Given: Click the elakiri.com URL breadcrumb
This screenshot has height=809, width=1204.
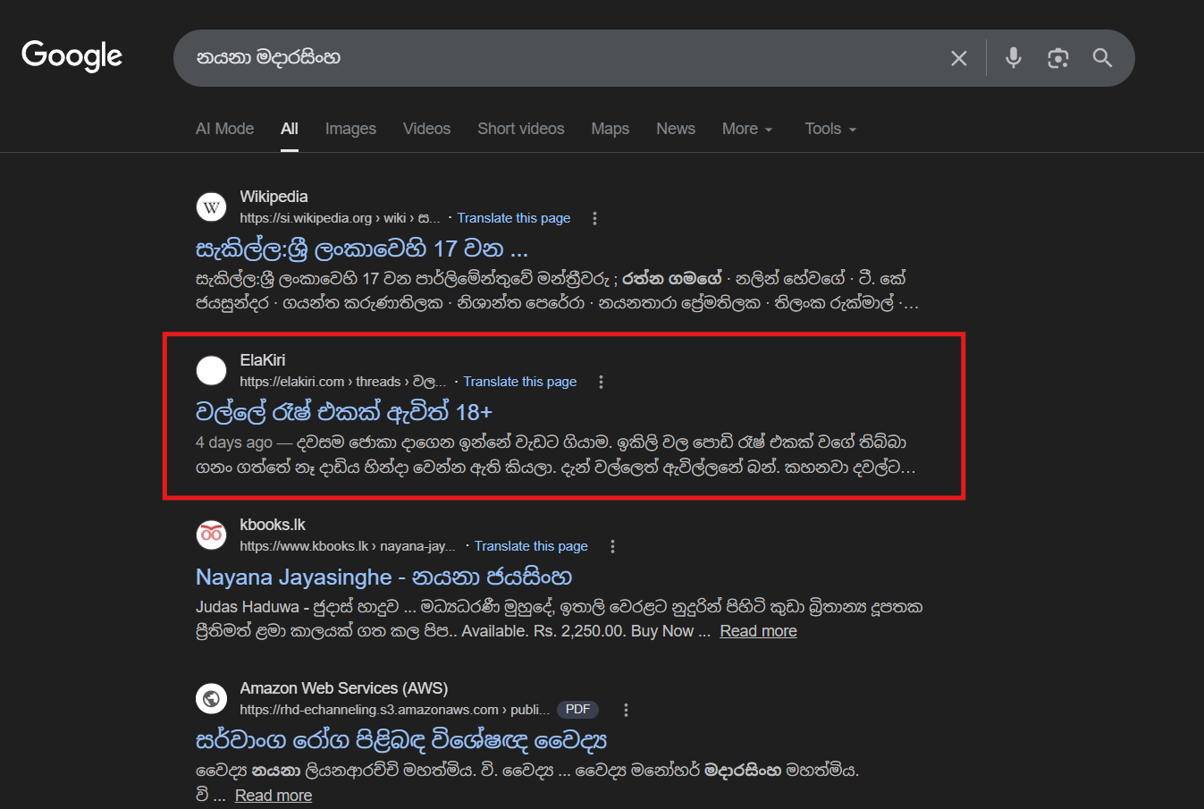Looking at the screenshot, I should coord(342,382).
